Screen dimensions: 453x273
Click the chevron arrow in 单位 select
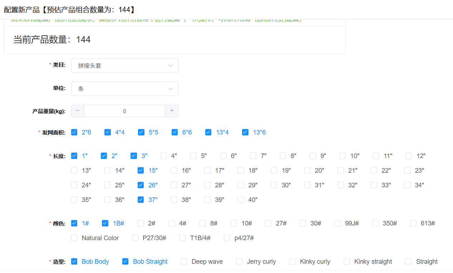(x=171, y=89)
